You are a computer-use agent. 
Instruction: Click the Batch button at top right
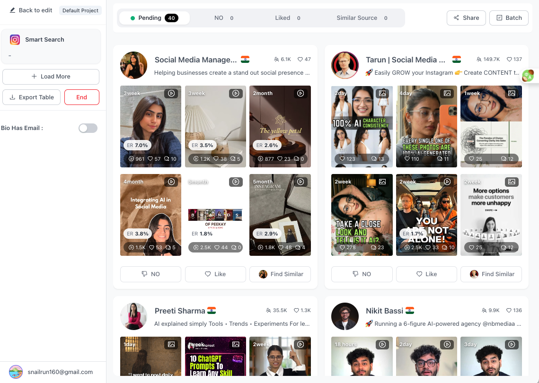(509, 17)
